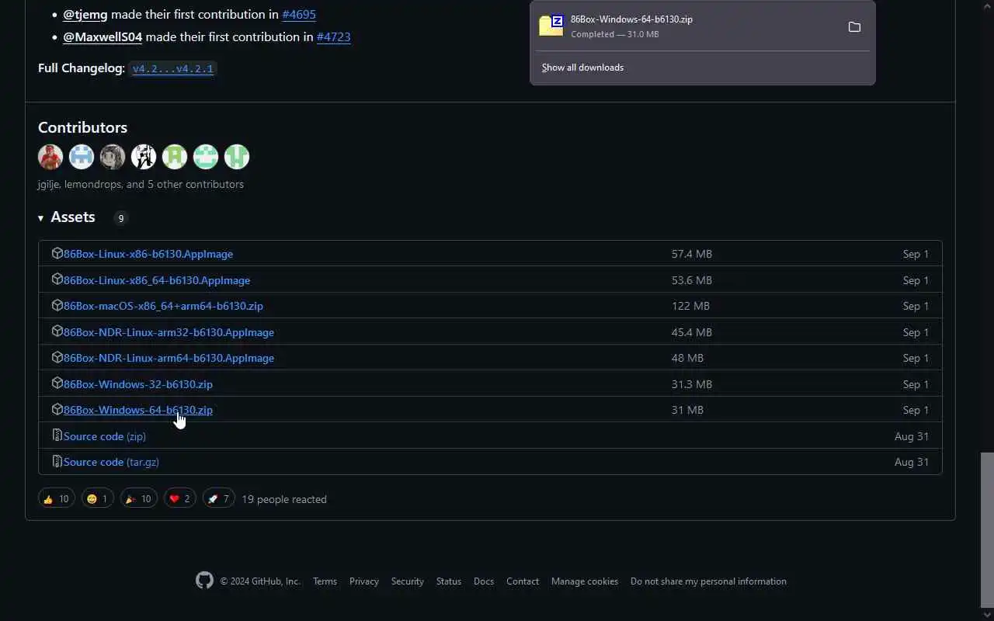Open pull request #4695 link
Screen dimensions: 994x621
(x=299, y=14)
